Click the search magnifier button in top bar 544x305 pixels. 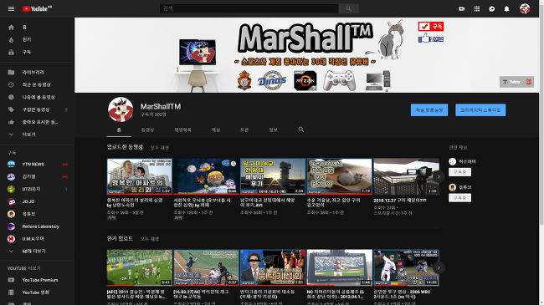(x=348, y=8)
